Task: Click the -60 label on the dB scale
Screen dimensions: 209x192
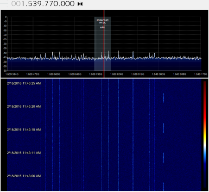Action: point(5,71)
